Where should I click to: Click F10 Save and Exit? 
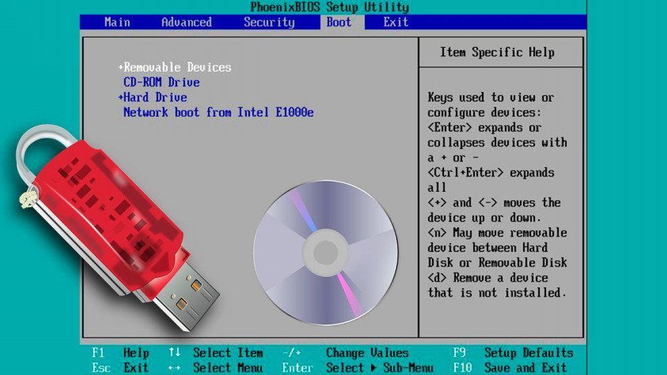[x=511, y=367]
